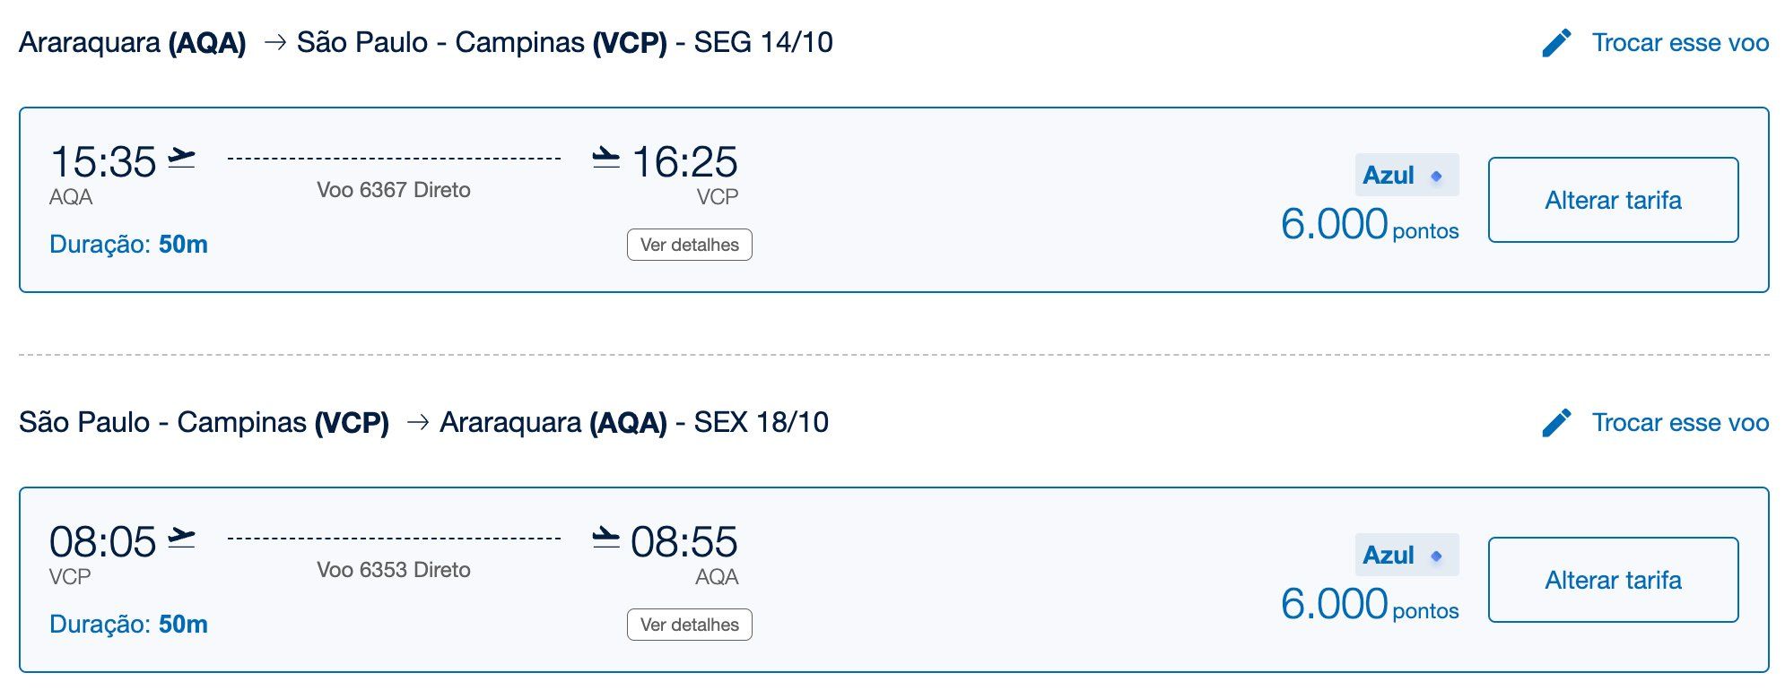Open Trocar esse voo for 18/10 flight
Image resolution: width=1785 pixels, height=690 pixels.
click(1680, 422)
